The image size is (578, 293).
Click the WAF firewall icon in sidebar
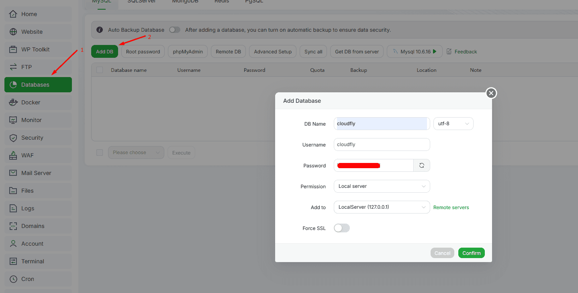pos(13,155)
